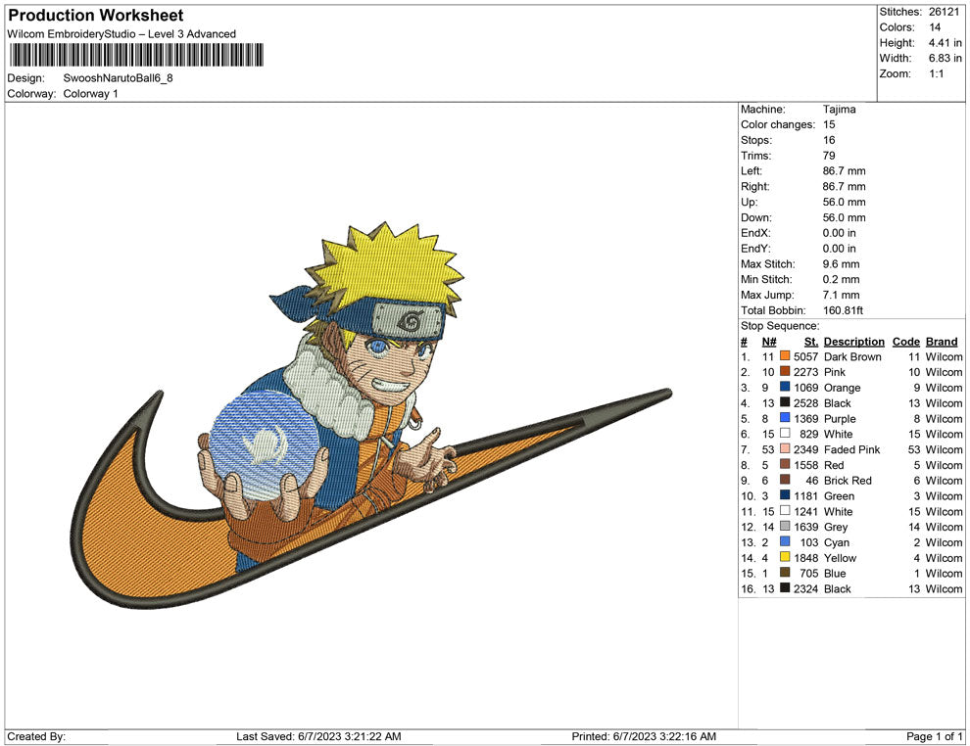Select the Brick Red color swatch
Screen dimensions: 970x746
[x=785, y=480]
